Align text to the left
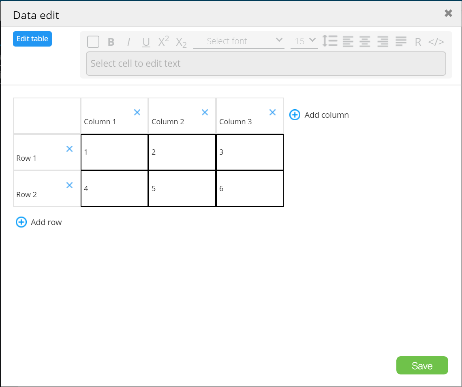Screen dimensions: 462x387 point(348,41)
